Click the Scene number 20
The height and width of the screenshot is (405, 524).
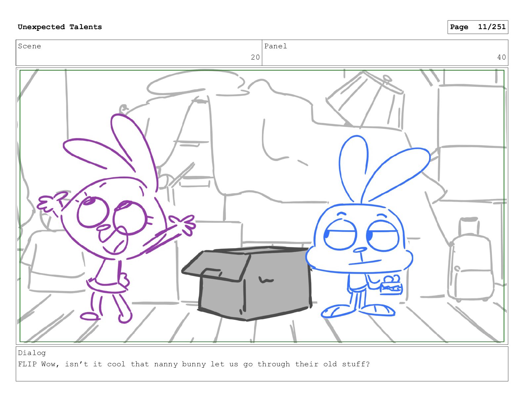pos(255,57)
